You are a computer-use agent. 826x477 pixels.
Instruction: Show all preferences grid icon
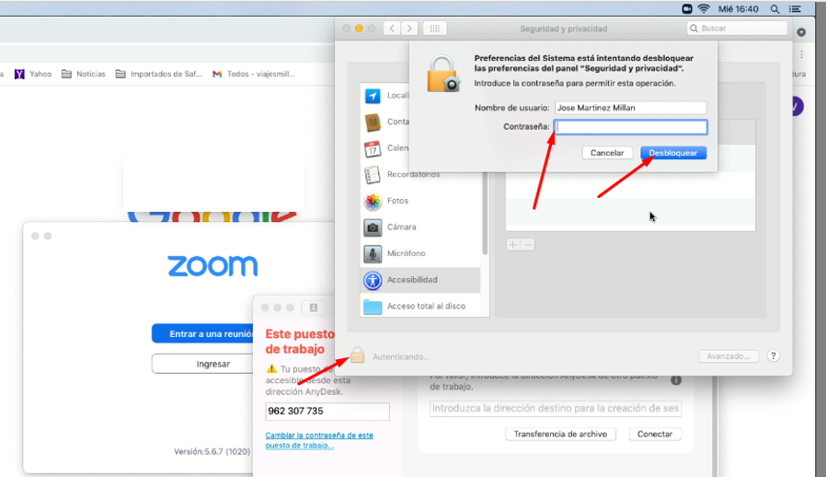click(434, 29)
